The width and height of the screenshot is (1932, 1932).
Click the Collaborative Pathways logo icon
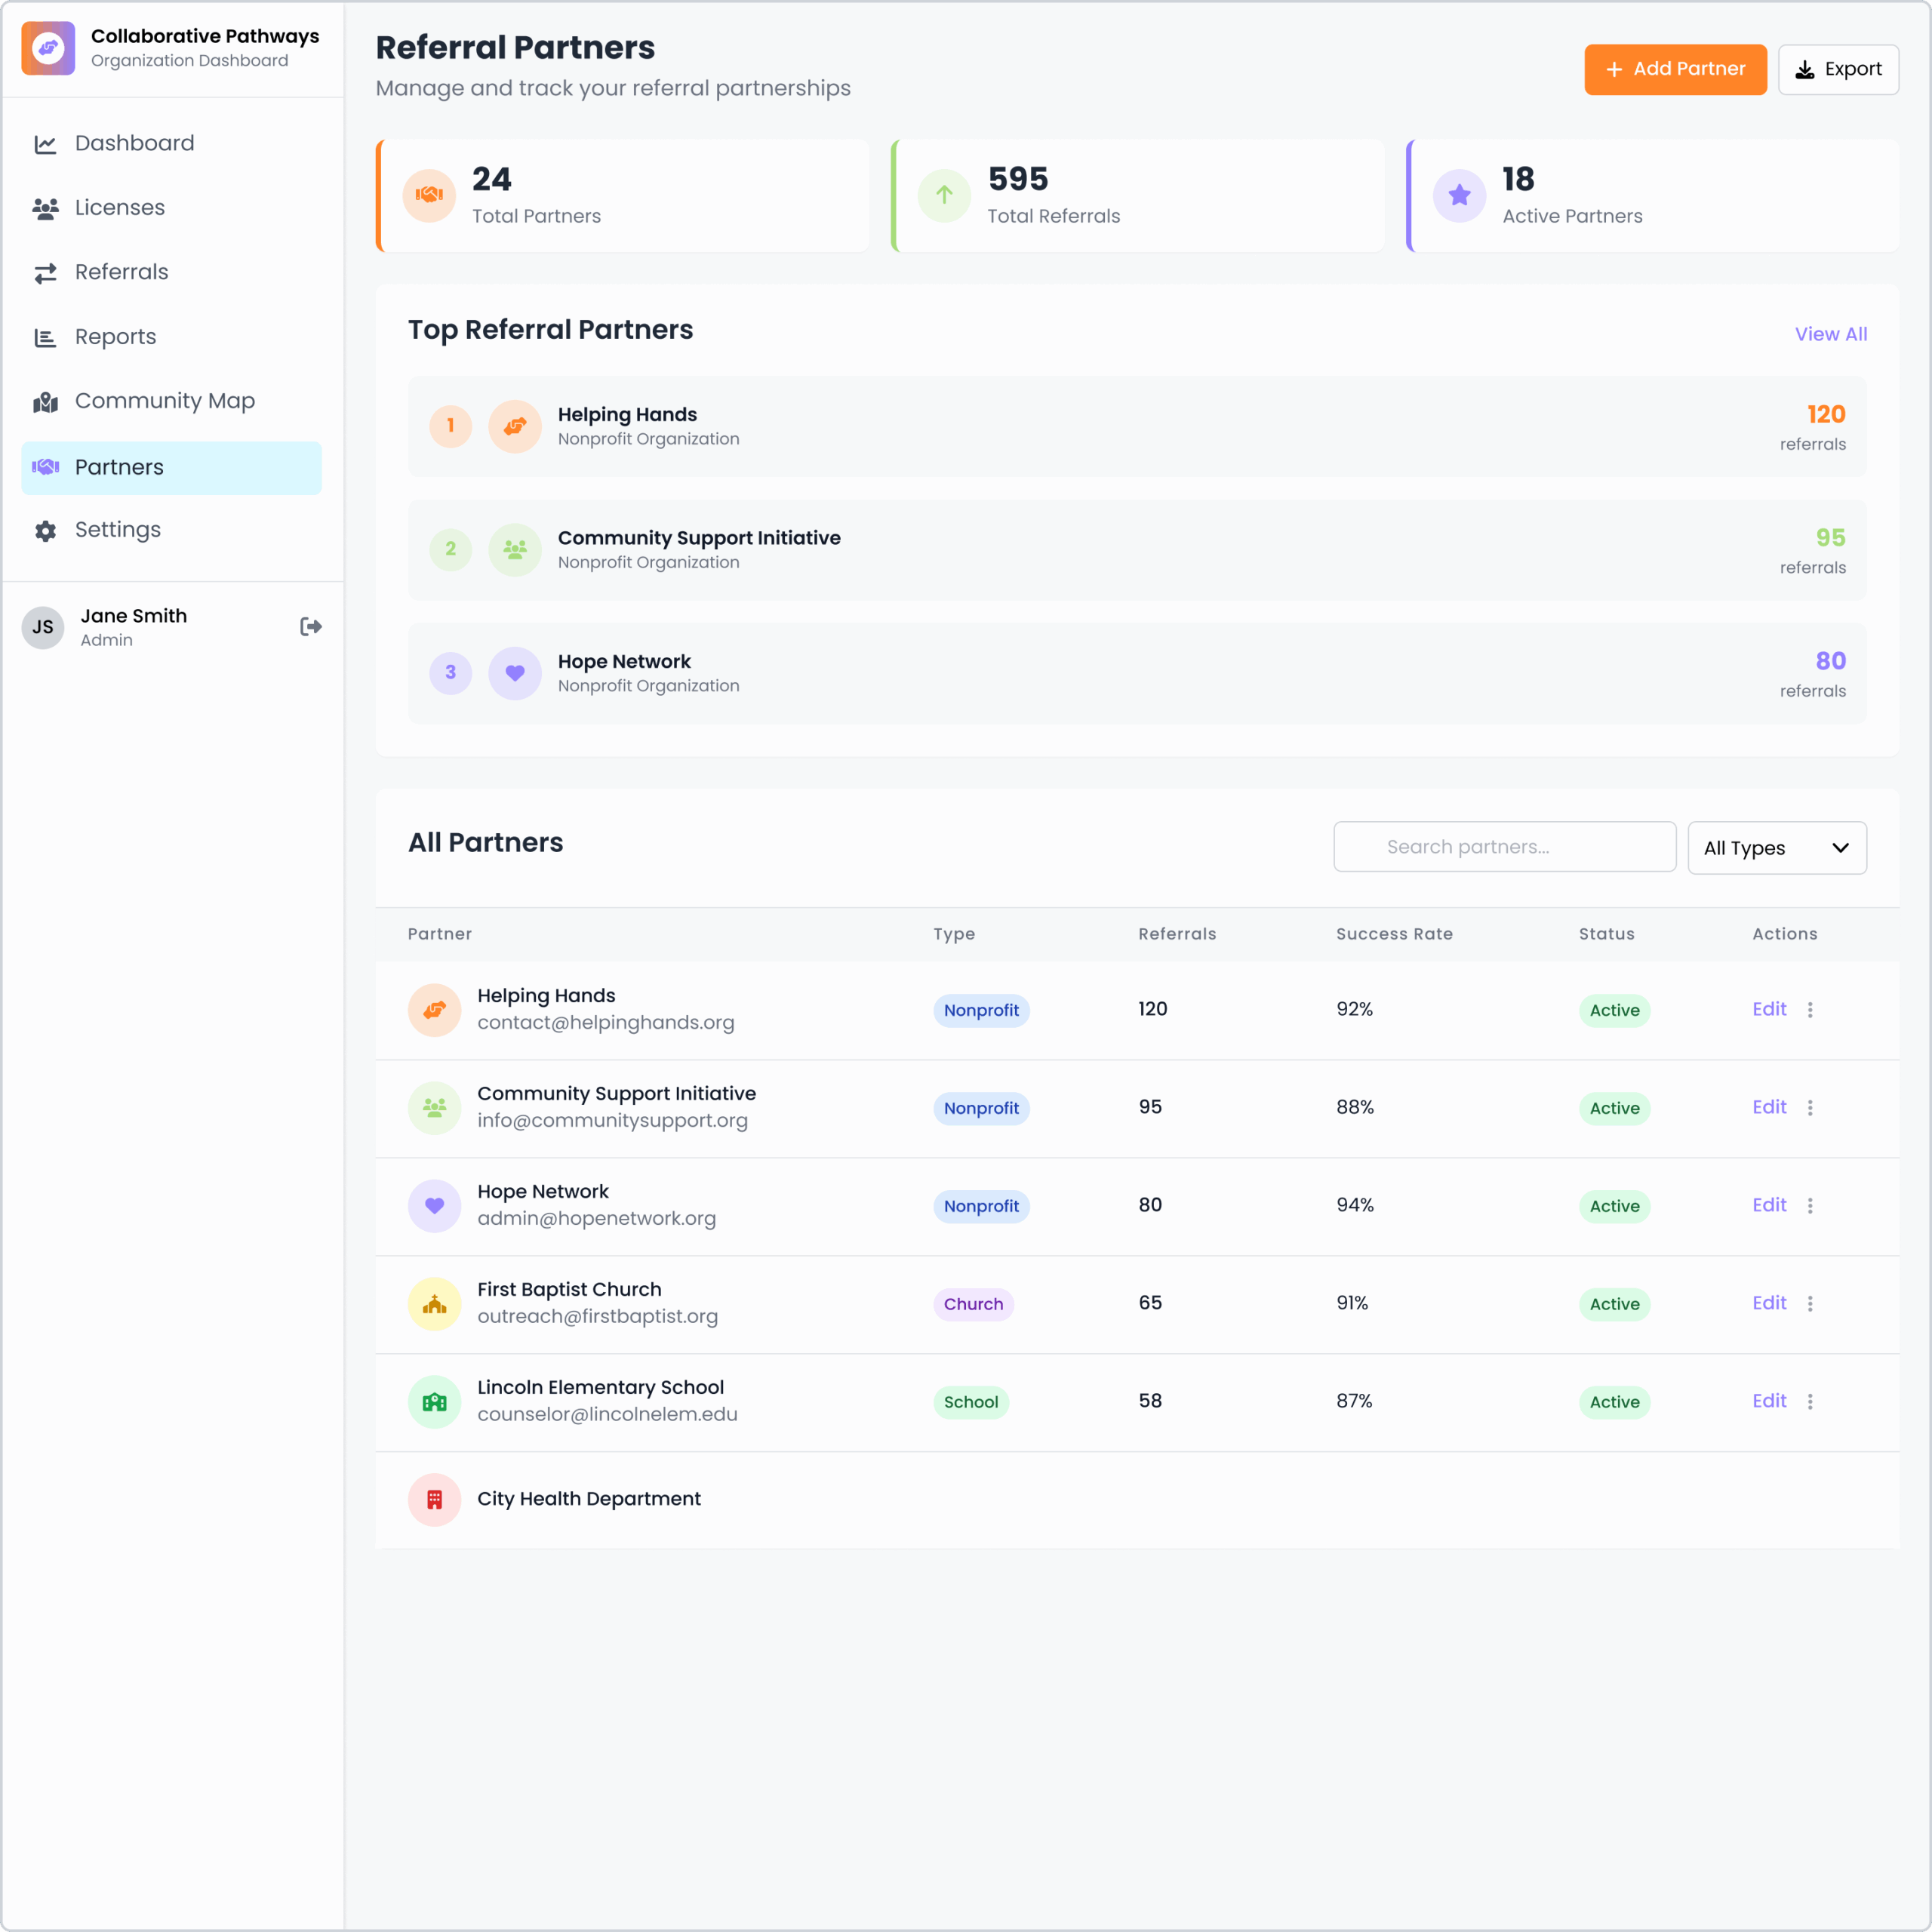pyautogui.click(x=48, y=48)
